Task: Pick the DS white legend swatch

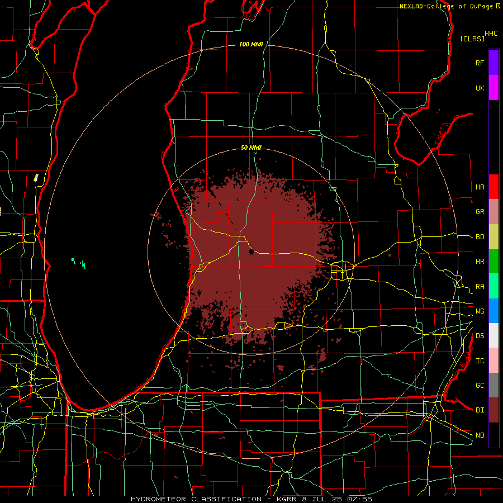Action: coord(493,335)
